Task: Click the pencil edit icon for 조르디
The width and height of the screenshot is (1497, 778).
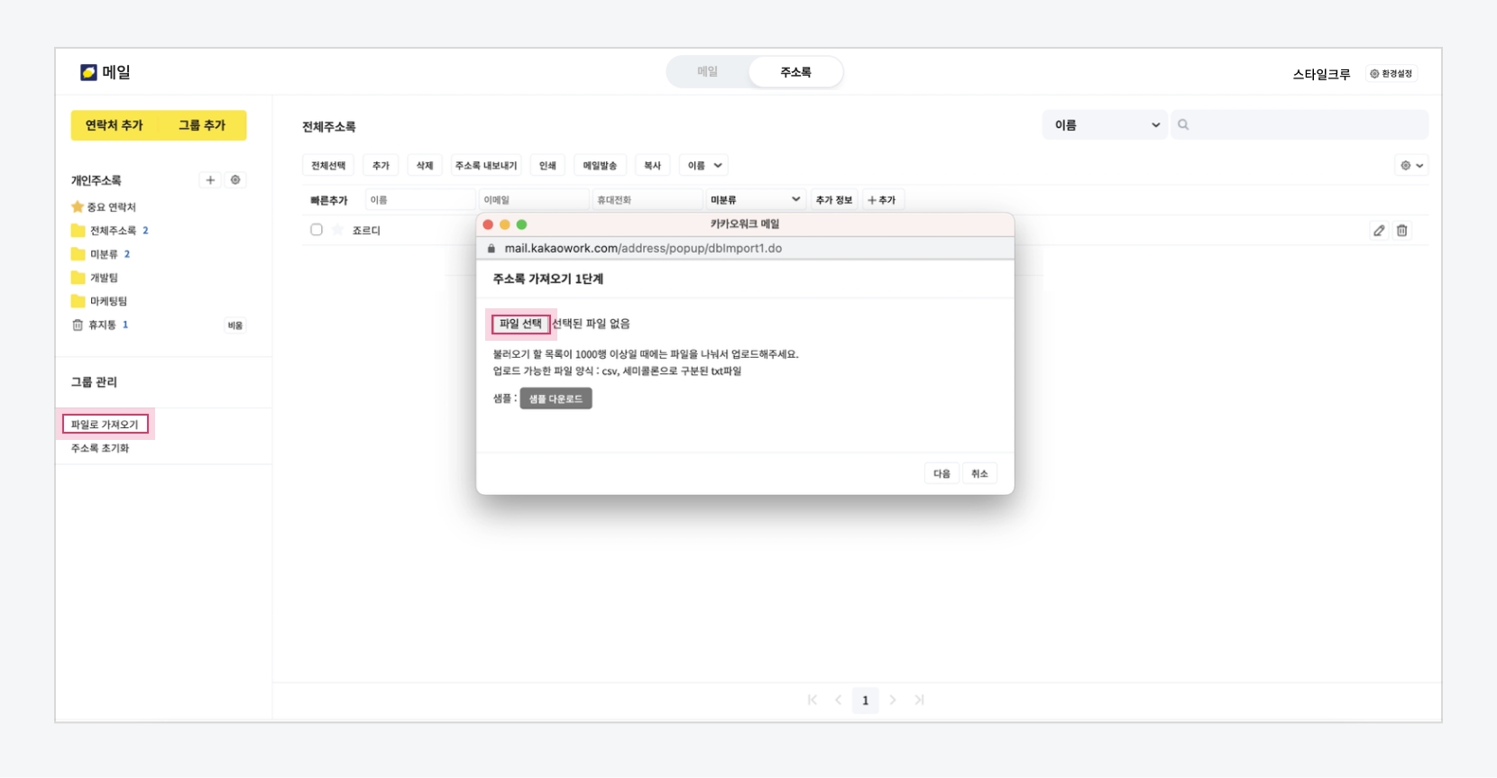Action: coord(1378,231)
